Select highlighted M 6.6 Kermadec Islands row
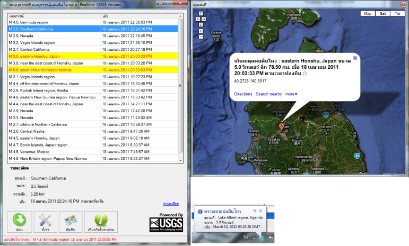The height and width of the screenshot is (246, 409). (93, 70)
